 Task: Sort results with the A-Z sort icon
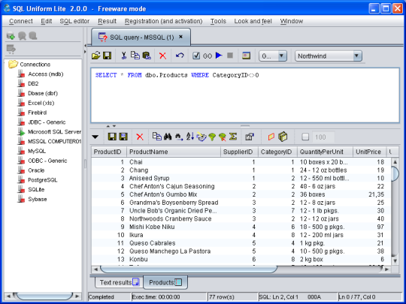(x=190, y=136)
